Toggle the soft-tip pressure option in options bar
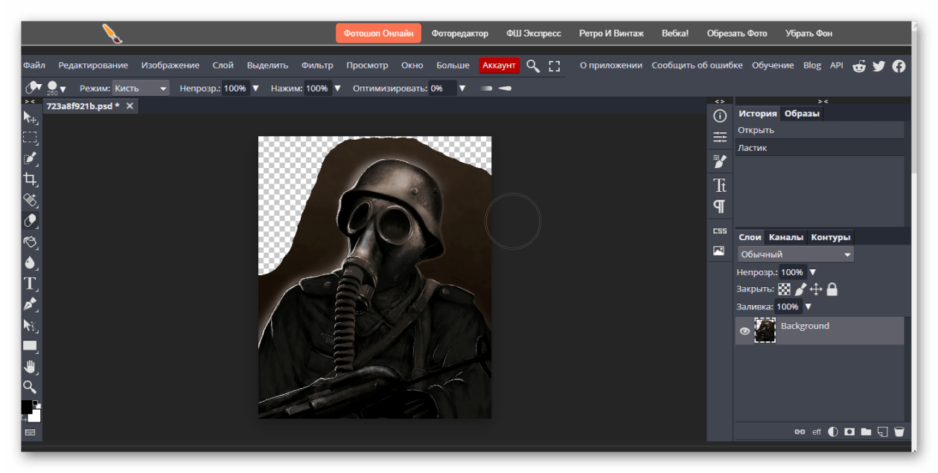Image resolution: width=938 pixels, height=473 pixels. (487, 89)
